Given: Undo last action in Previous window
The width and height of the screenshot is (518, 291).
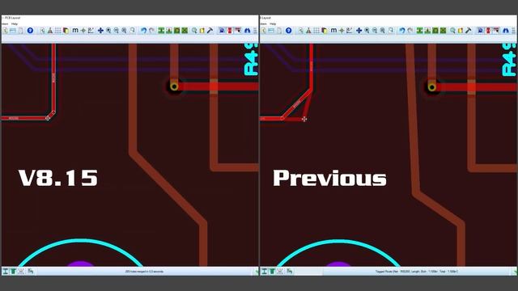Looking at the screenshot, I should pos(401,31).
